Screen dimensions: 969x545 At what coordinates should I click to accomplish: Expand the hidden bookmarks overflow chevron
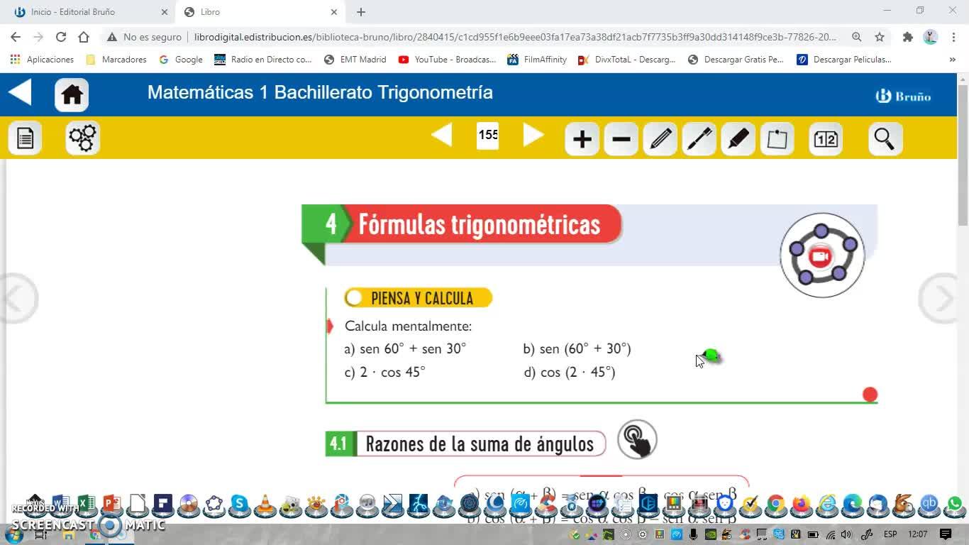tap(952, 60)
